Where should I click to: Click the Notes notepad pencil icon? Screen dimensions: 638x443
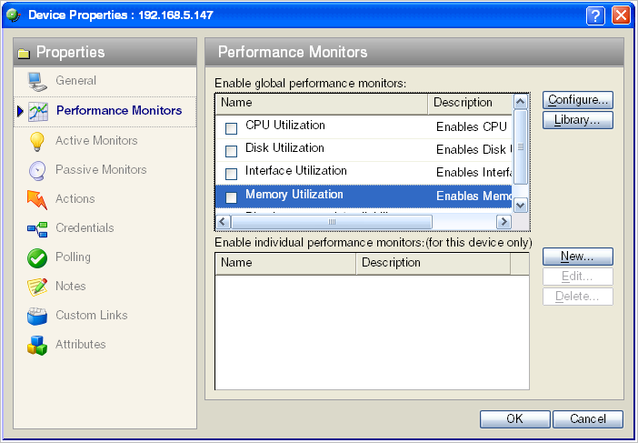click(x=37, y=287)
